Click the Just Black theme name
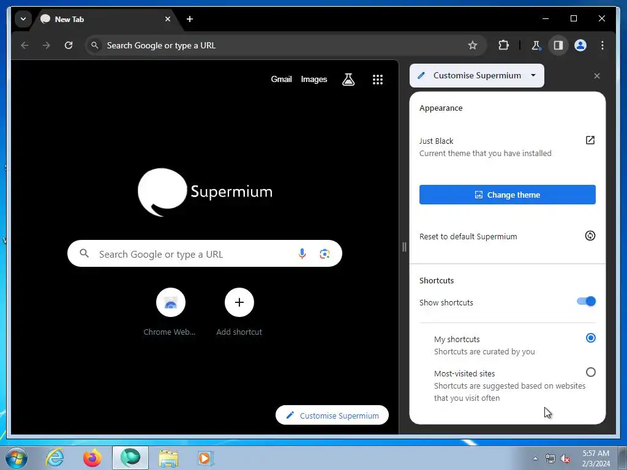 click(436, 141)
